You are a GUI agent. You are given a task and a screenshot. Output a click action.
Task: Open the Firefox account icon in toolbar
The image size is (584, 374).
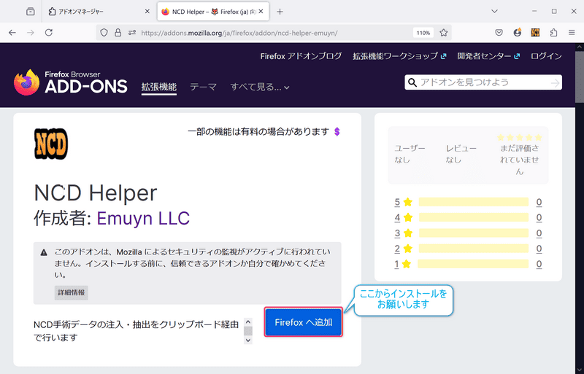[x=518, y=33]
